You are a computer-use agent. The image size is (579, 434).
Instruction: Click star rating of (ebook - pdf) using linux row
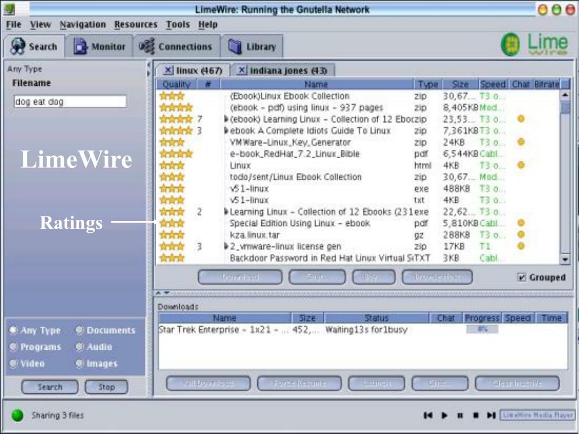pyautogui.click(x=176, y=107)
